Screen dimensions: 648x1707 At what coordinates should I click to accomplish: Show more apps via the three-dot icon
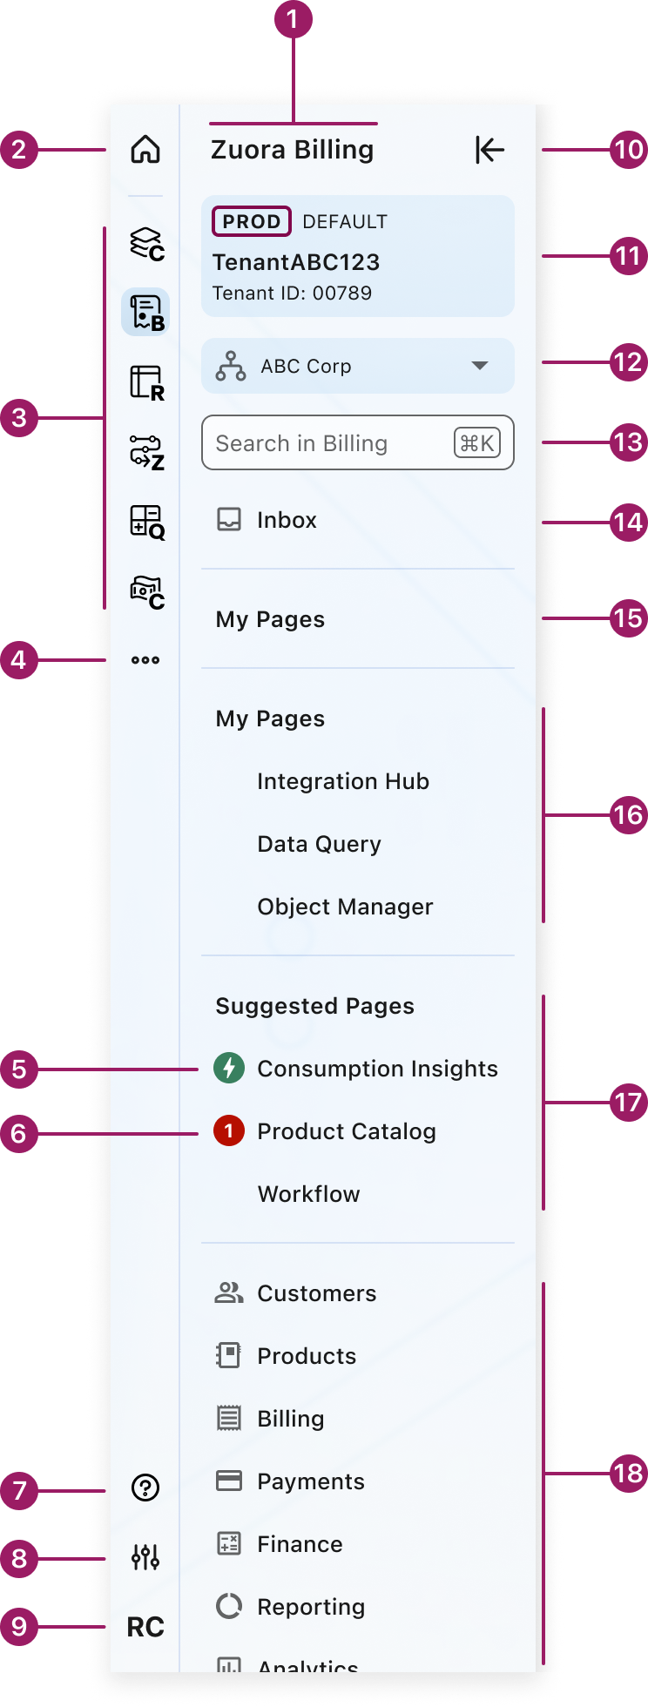(145, 660)
